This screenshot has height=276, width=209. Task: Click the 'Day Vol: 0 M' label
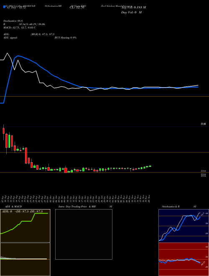pyautogui.click(x=131, y=12)
